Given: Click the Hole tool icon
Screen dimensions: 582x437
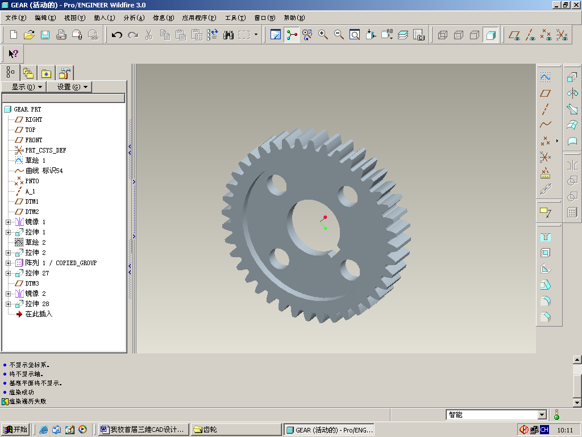Looking at the screenshot, I should (x=545, y=237).
